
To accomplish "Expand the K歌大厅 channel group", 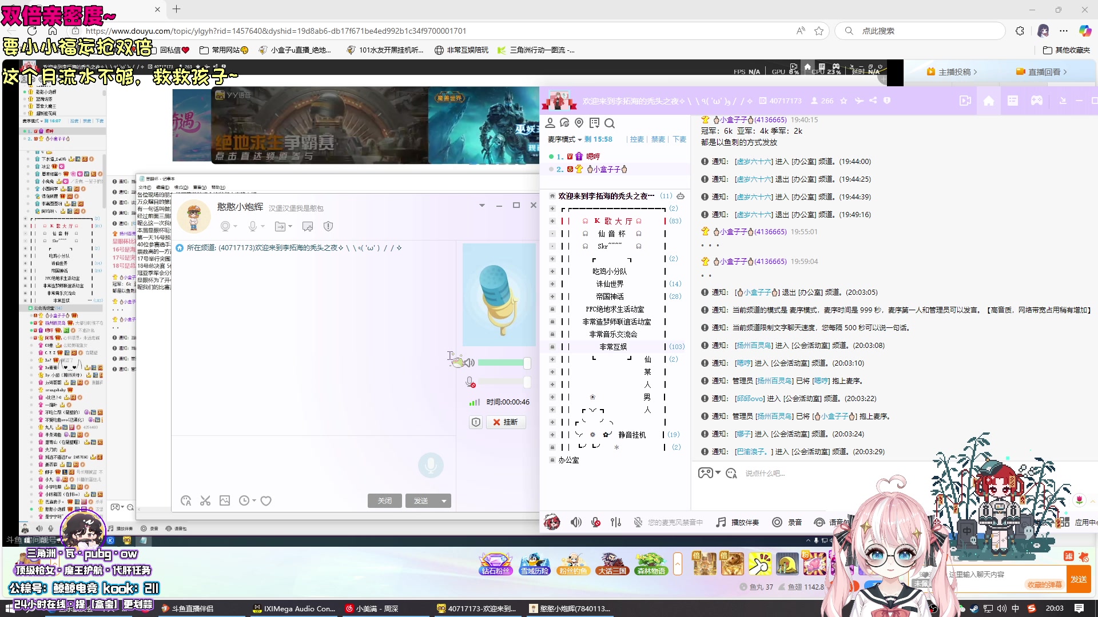I will pyautogui.click(x=552, y=221).
